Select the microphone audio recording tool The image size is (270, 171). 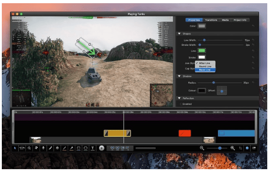coord(43,148)
